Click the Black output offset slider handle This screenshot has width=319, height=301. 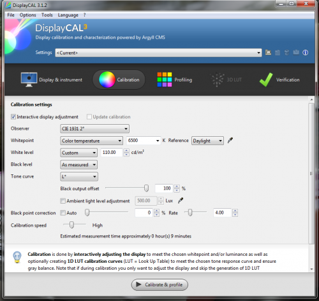(x=146, y=188)
